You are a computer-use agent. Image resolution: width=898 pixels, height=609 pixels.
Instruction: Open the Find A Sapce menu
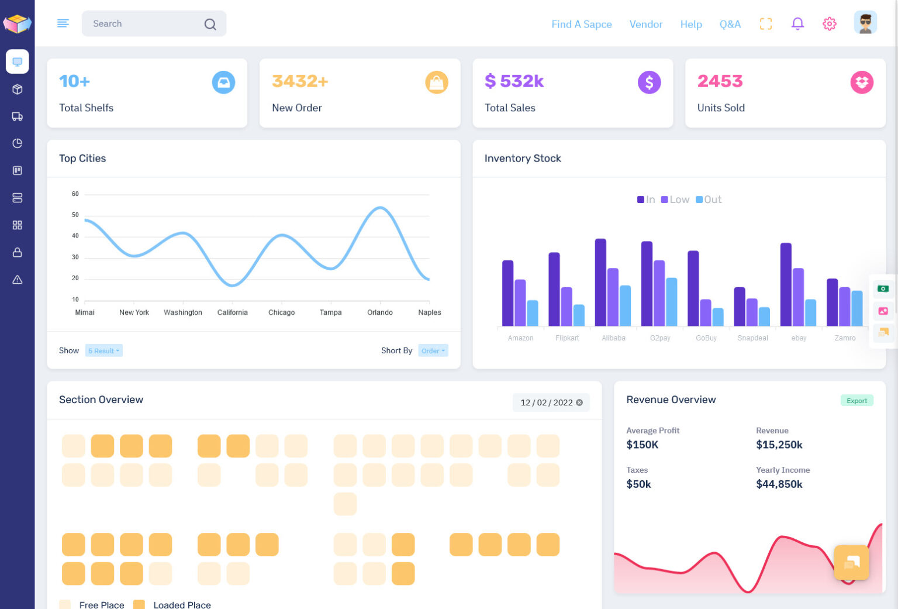(582, 24)
